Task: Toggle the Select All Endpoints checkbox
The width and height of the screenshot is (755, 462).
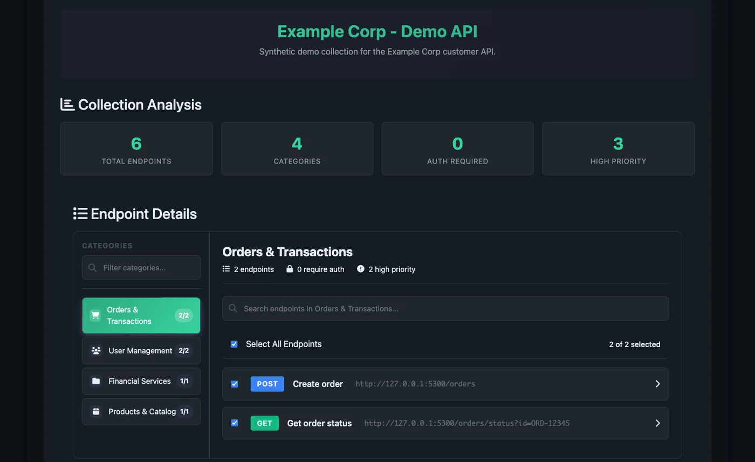Action: [x=234, y=344]
